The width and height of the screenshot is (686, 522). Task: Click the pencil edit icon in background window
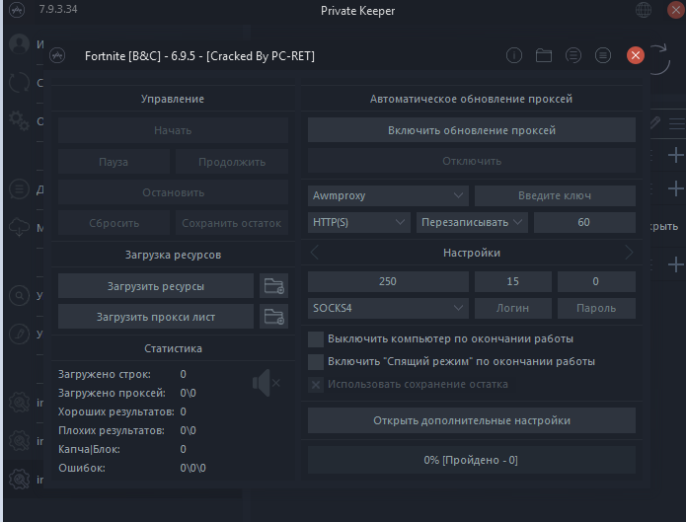[655, 122]
